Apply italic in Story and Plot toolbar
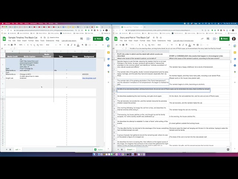Viewport: 238px width, 179px height. click(x=183, y=45)
